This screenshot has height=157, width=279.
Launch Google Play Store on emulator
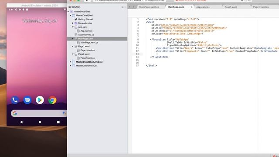point(40,100)
